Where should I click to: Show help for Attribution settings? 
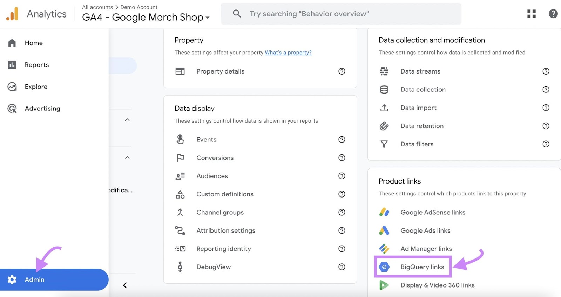pyautogui.click(x=342, y=230)
